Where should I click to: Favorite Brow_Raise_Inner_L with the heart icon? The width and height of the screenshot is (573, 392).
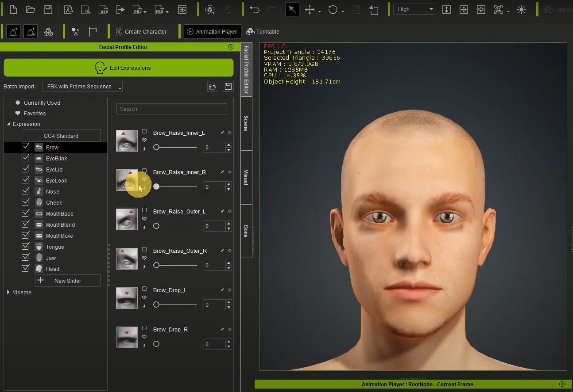pyautogui.click(x=144, y=140)
